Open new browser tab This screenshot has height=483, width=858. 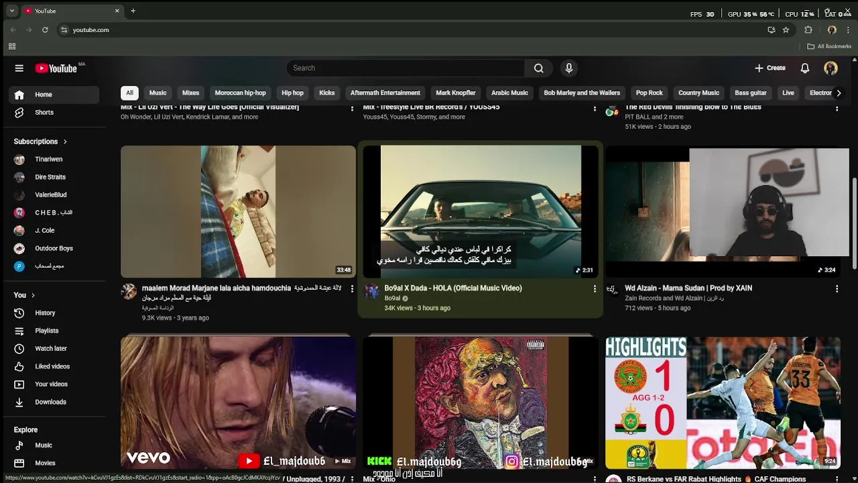133,11
